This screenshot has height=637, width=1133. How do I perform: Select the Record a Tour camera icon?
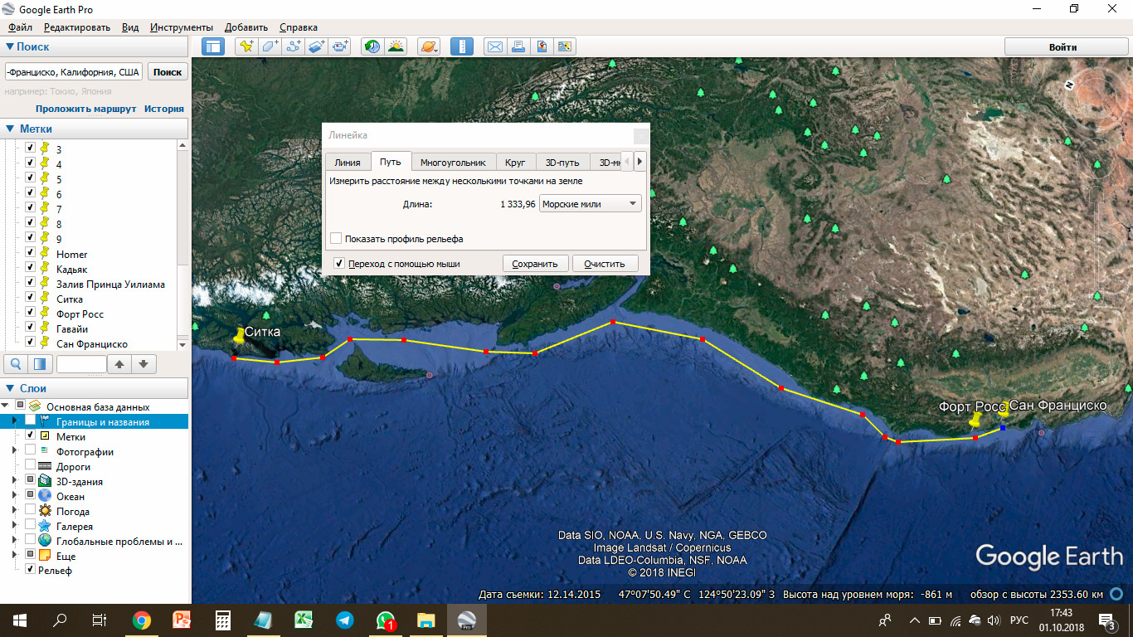click(341, 46)
